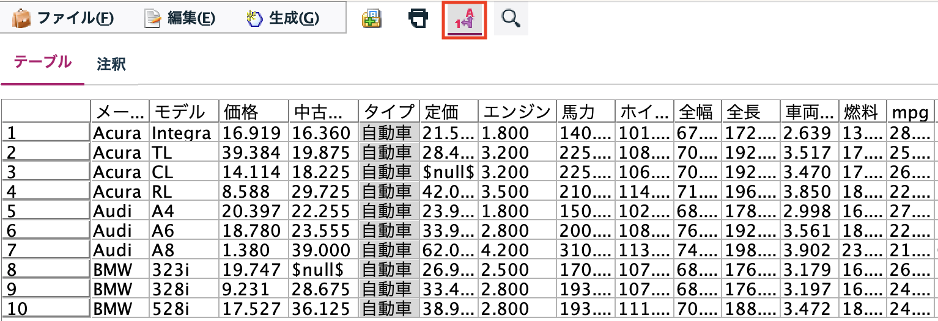Select the 馬力 column header

pos(586,112)
